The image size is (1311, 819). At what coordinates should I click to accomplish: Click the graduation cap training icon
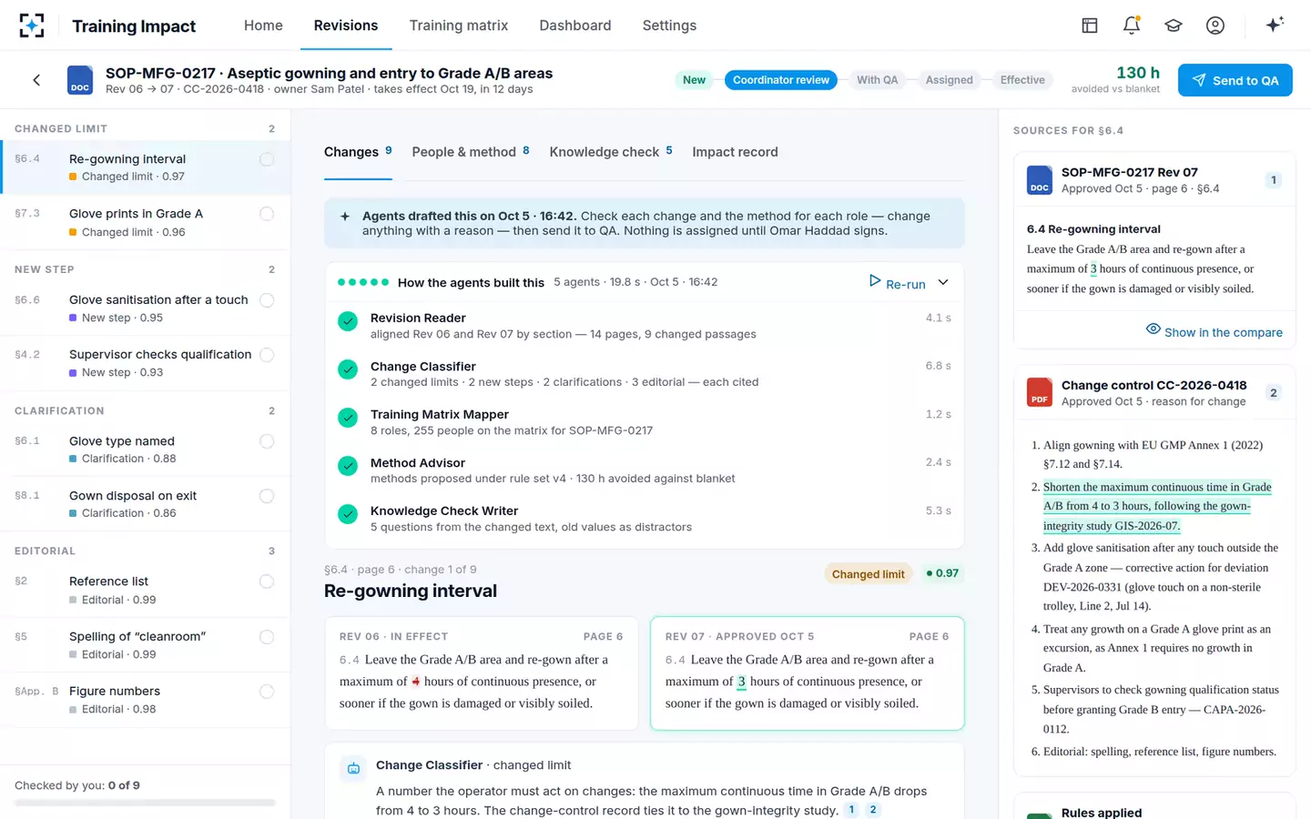coord(1174,25)
